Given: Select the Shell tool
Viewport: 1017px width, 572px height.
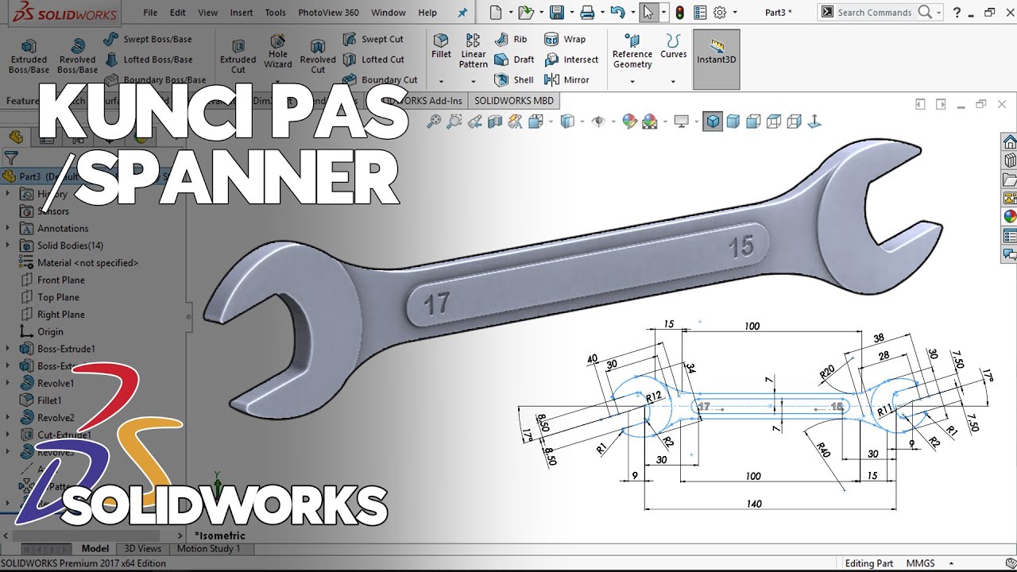Looking at the screenshot, I should (x=514, y=79).
